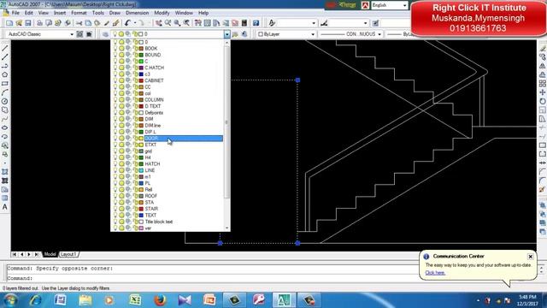Close the Communication Center popup

coord(530,257)
